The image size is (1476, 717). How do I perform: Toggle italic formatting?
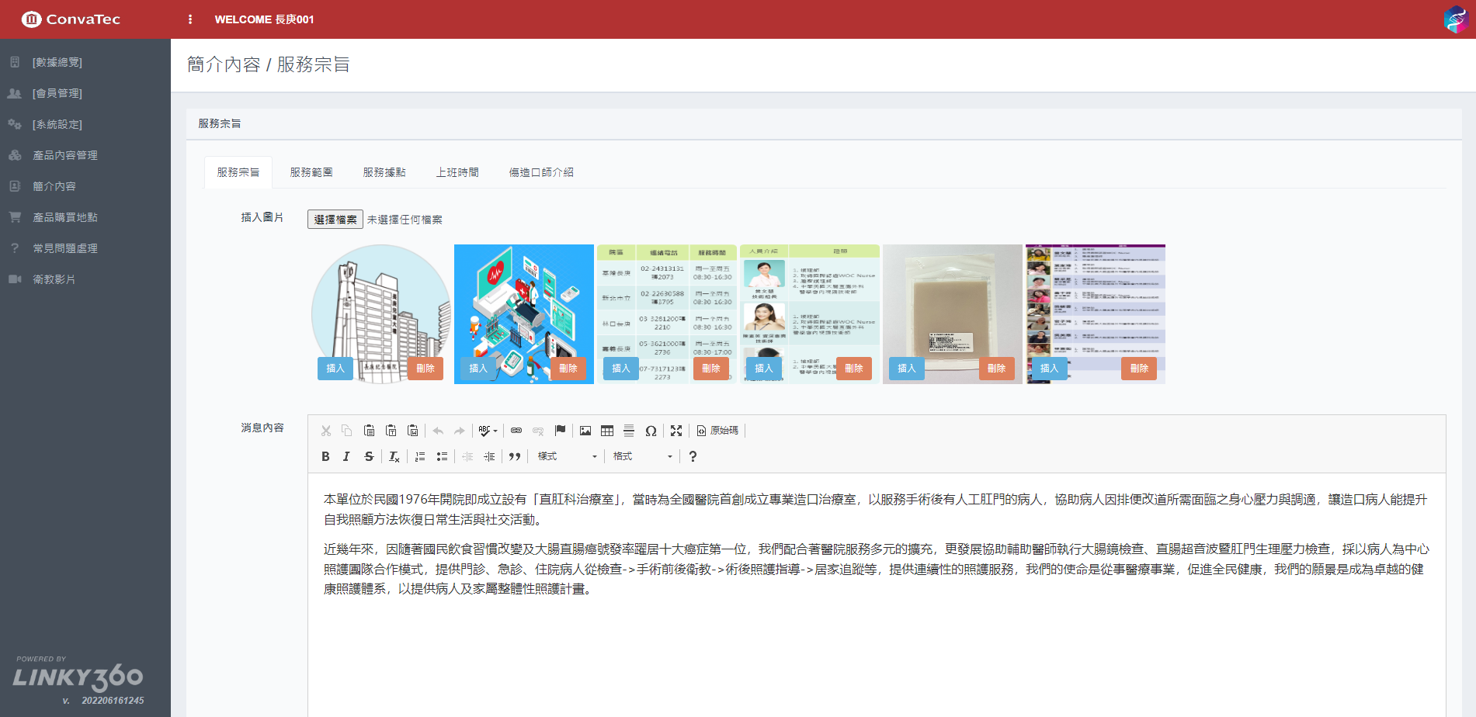[346, 456]
